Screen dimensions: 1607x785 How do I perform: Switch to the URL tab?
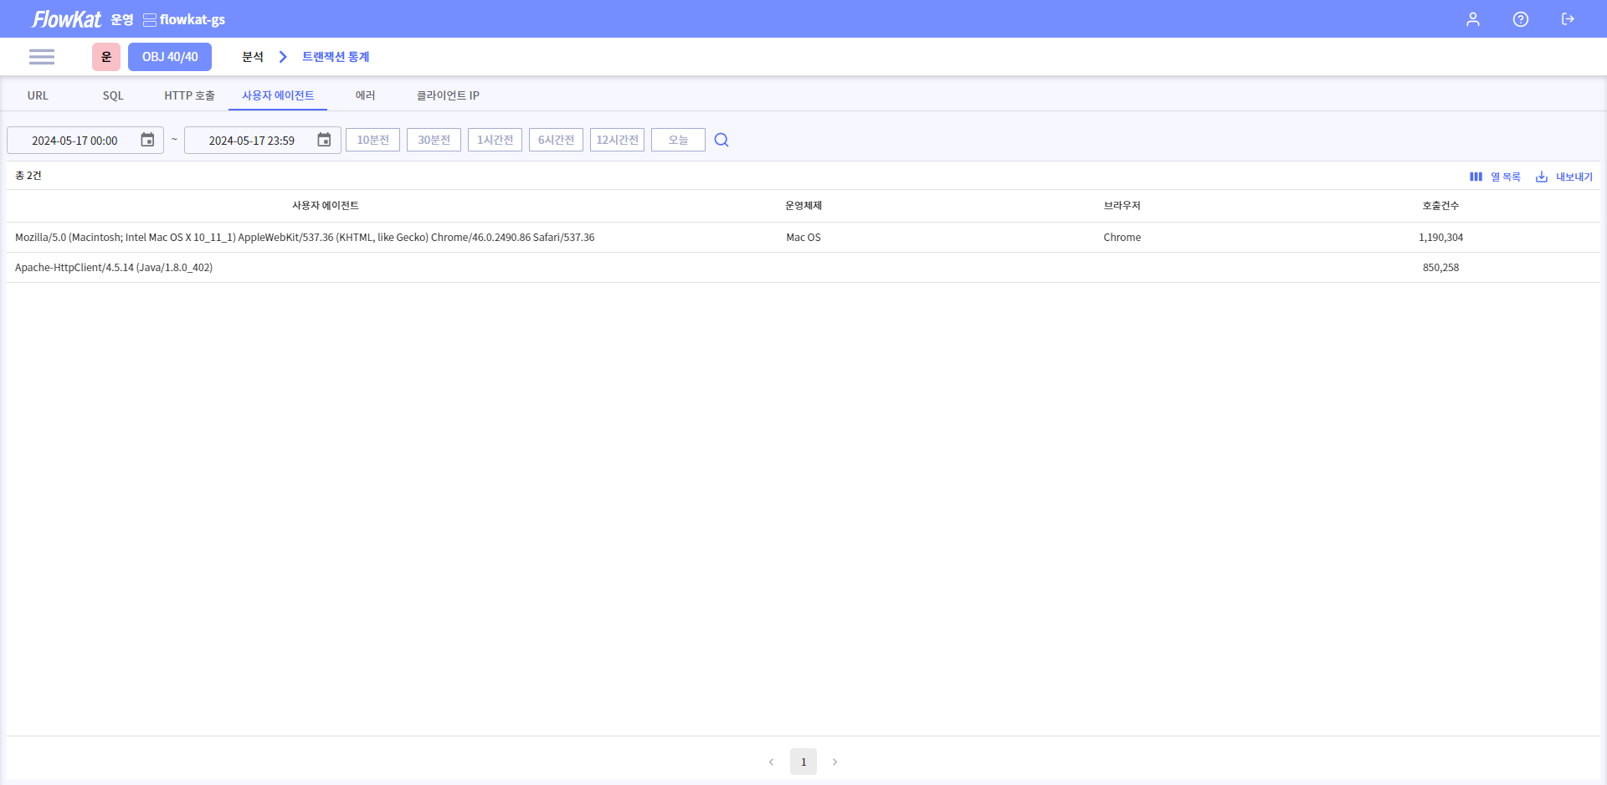(38, 95)
